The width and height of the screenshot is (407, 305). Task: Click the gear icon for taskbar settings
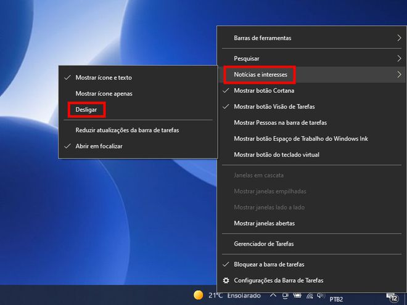point(226,280)
